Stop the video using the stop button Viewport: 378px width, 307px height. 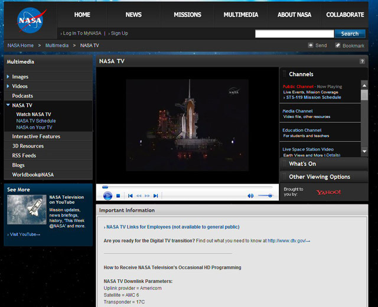click(x=118, y=195)
